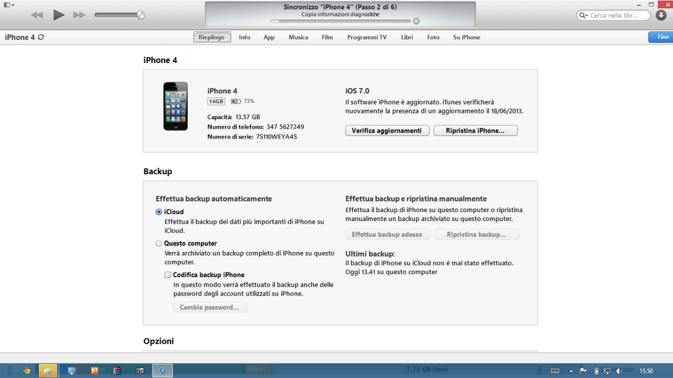Click the rewind previous track icon

click(x=37, y=15)
